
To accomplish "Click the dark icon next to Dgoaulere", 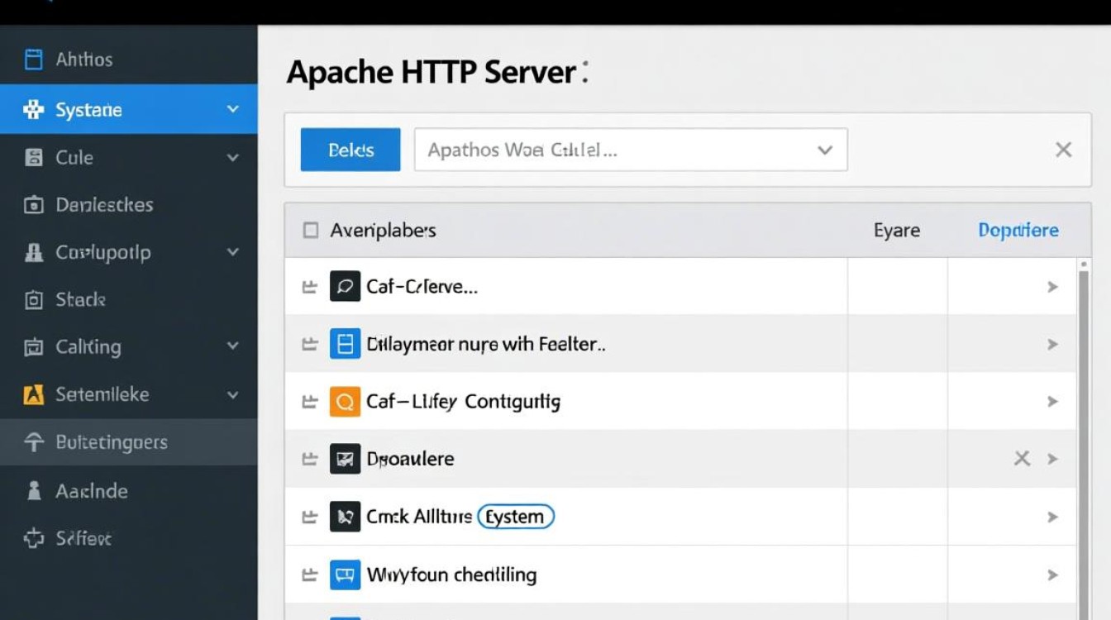I will [345, 459].
